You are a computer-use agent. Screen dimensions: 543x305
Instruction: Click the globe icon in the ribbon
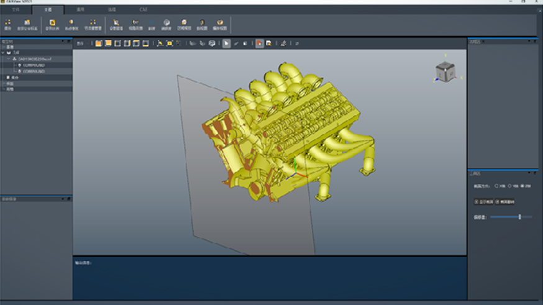coord(167,24)
